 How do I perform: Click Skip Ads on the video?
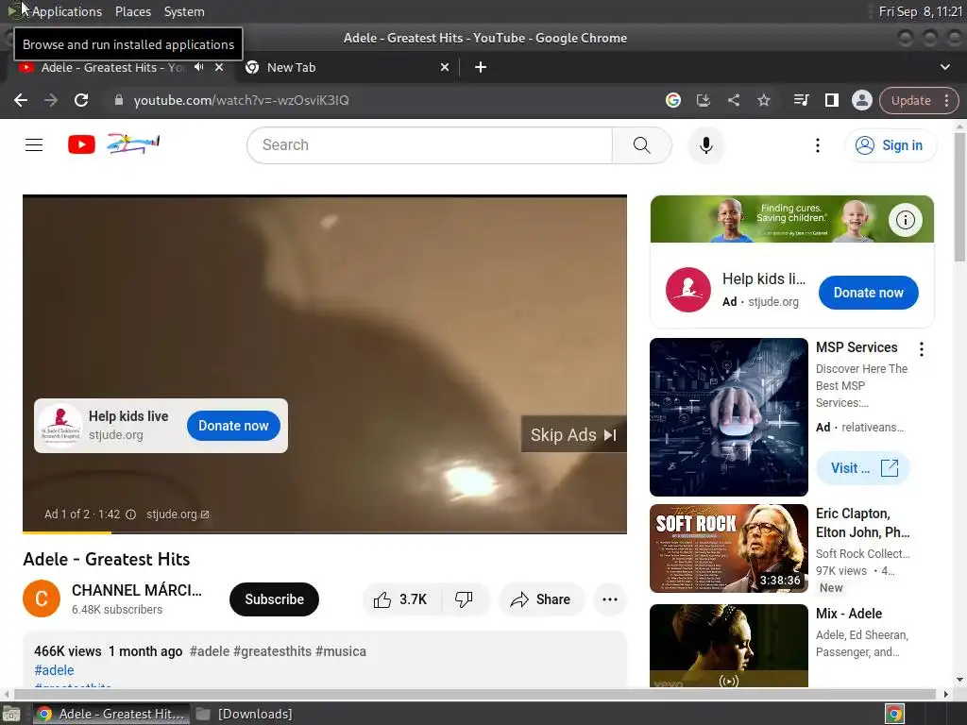(x=573, y=434)
